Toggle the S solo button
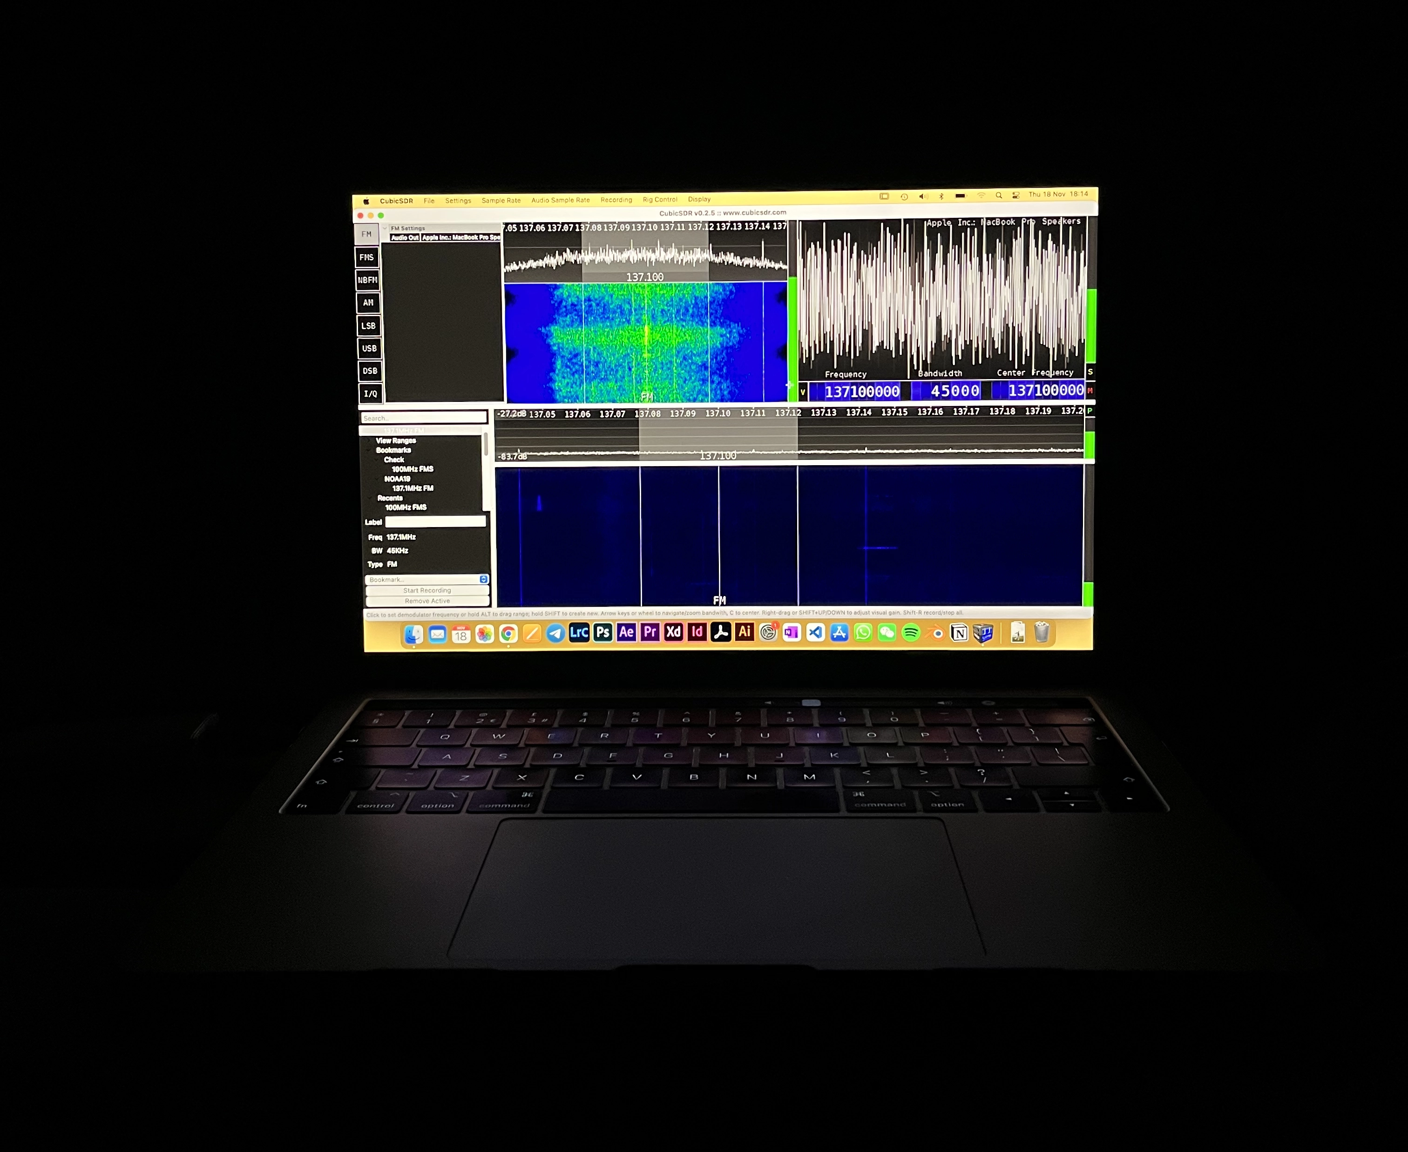The width and height of the screenshot is (1408, 1152). tap(1090, 372)
